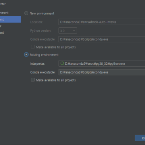Click the green loading spinner beside interpreter path
The height and width of the screenshot is (145, 145).
(x=62, y=64)
